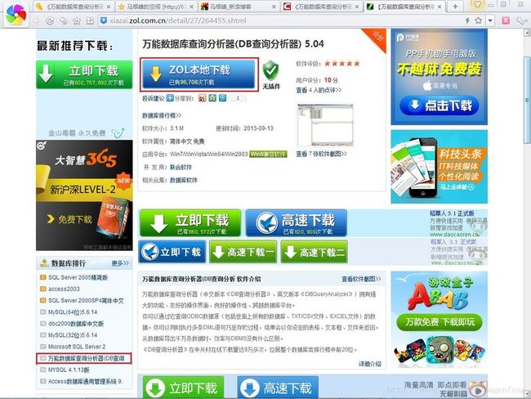531x399 pixels.
Task: Click the browser skin icon in title bar
Action: (478, 4)
